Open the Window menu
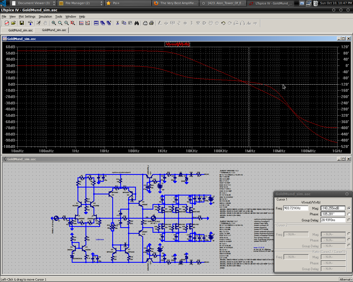353x282 pixels. tap(71, 17)
